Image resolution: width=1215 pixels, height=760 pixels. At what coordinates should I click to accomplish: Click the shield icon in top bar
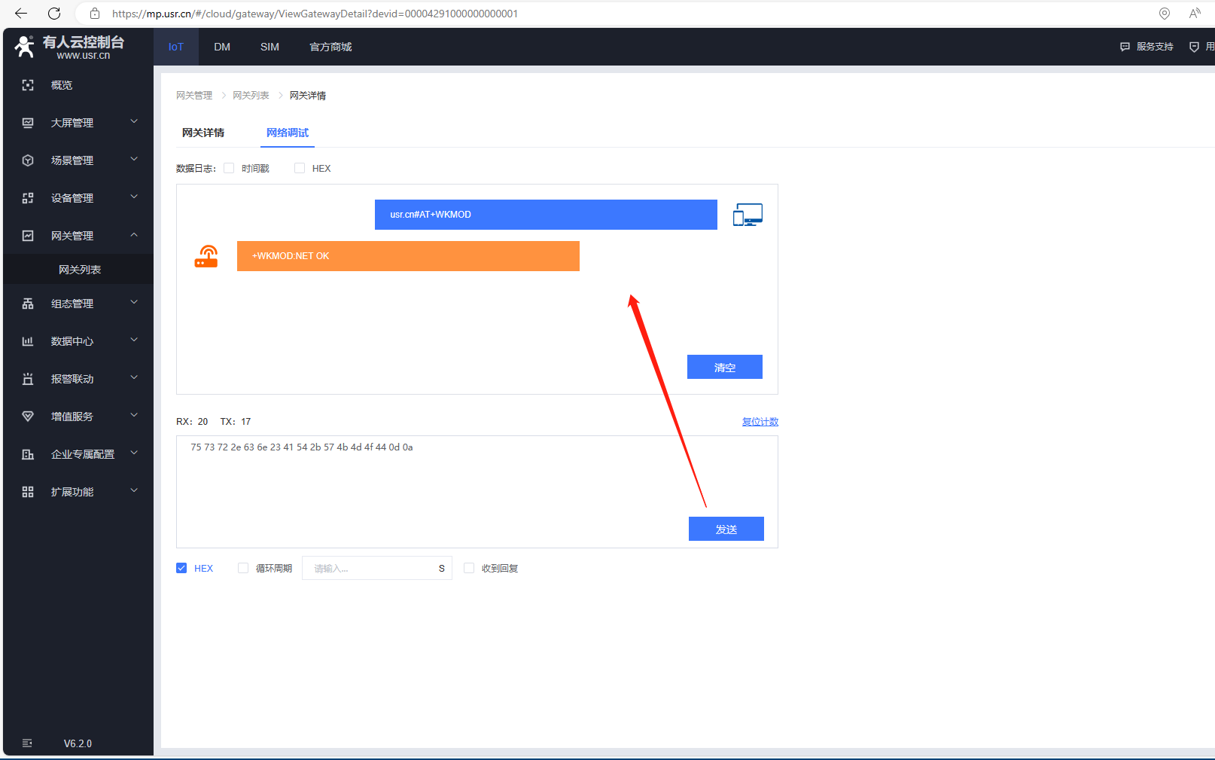pos(1194,47)
